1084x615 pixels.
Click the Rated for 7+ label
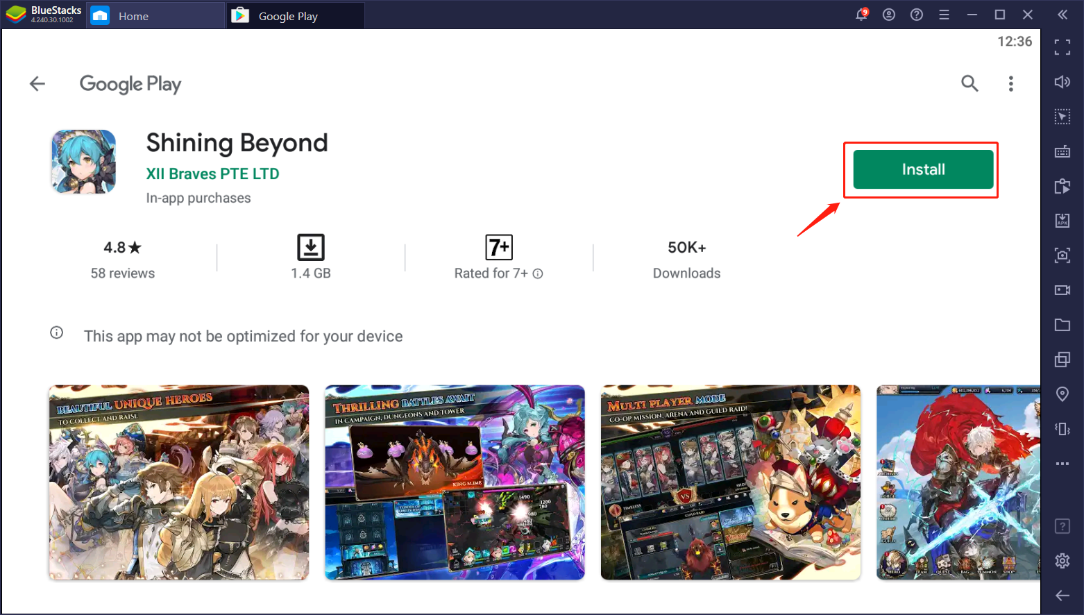tap(491, 273)
